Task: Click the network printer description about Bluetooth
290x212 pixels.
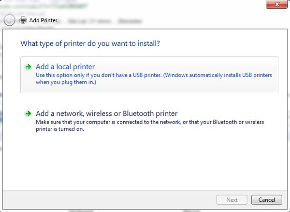Action: [150, 122]
